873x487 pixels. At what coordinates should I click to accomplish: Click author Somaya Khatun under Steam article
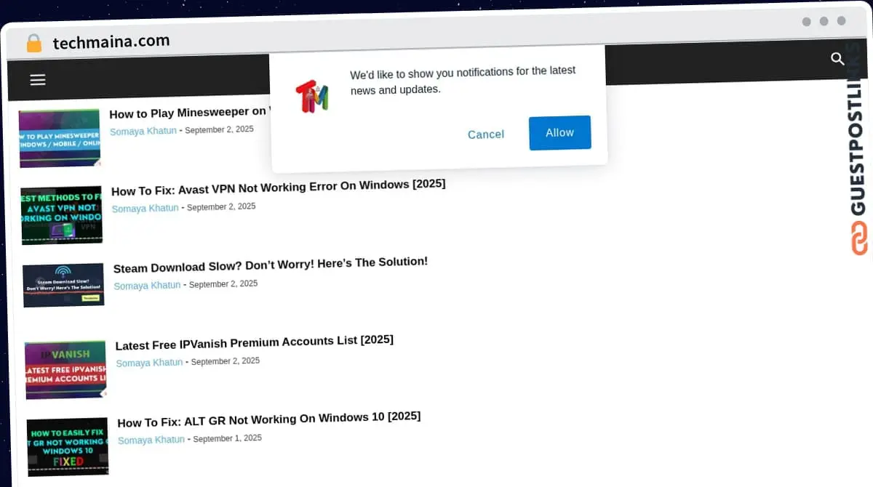click(147, 286)
